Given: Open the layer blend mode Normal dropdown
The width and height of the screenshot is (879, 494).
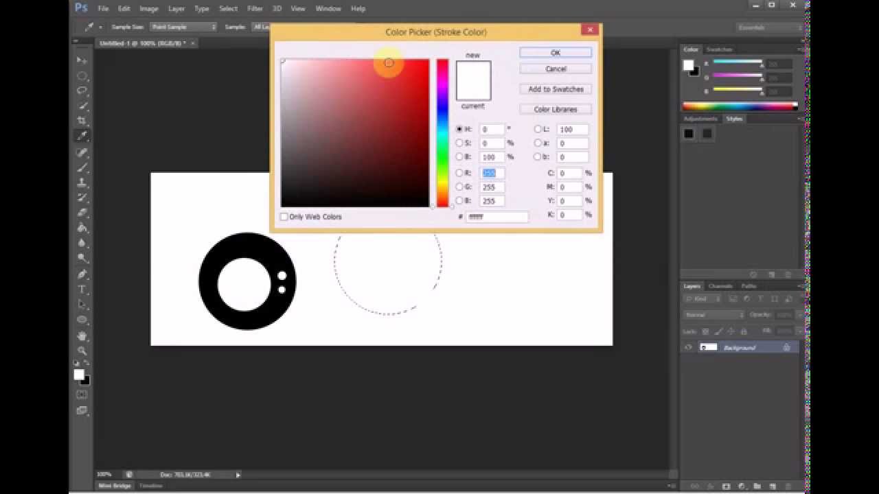Looking at the screenshot, I should click(x=714, y=314).
